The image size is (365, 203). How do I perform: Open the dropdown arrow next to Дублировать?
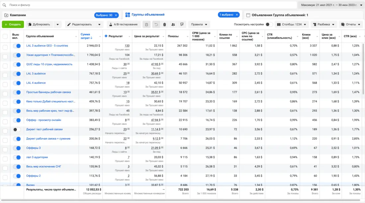(57, 25)
